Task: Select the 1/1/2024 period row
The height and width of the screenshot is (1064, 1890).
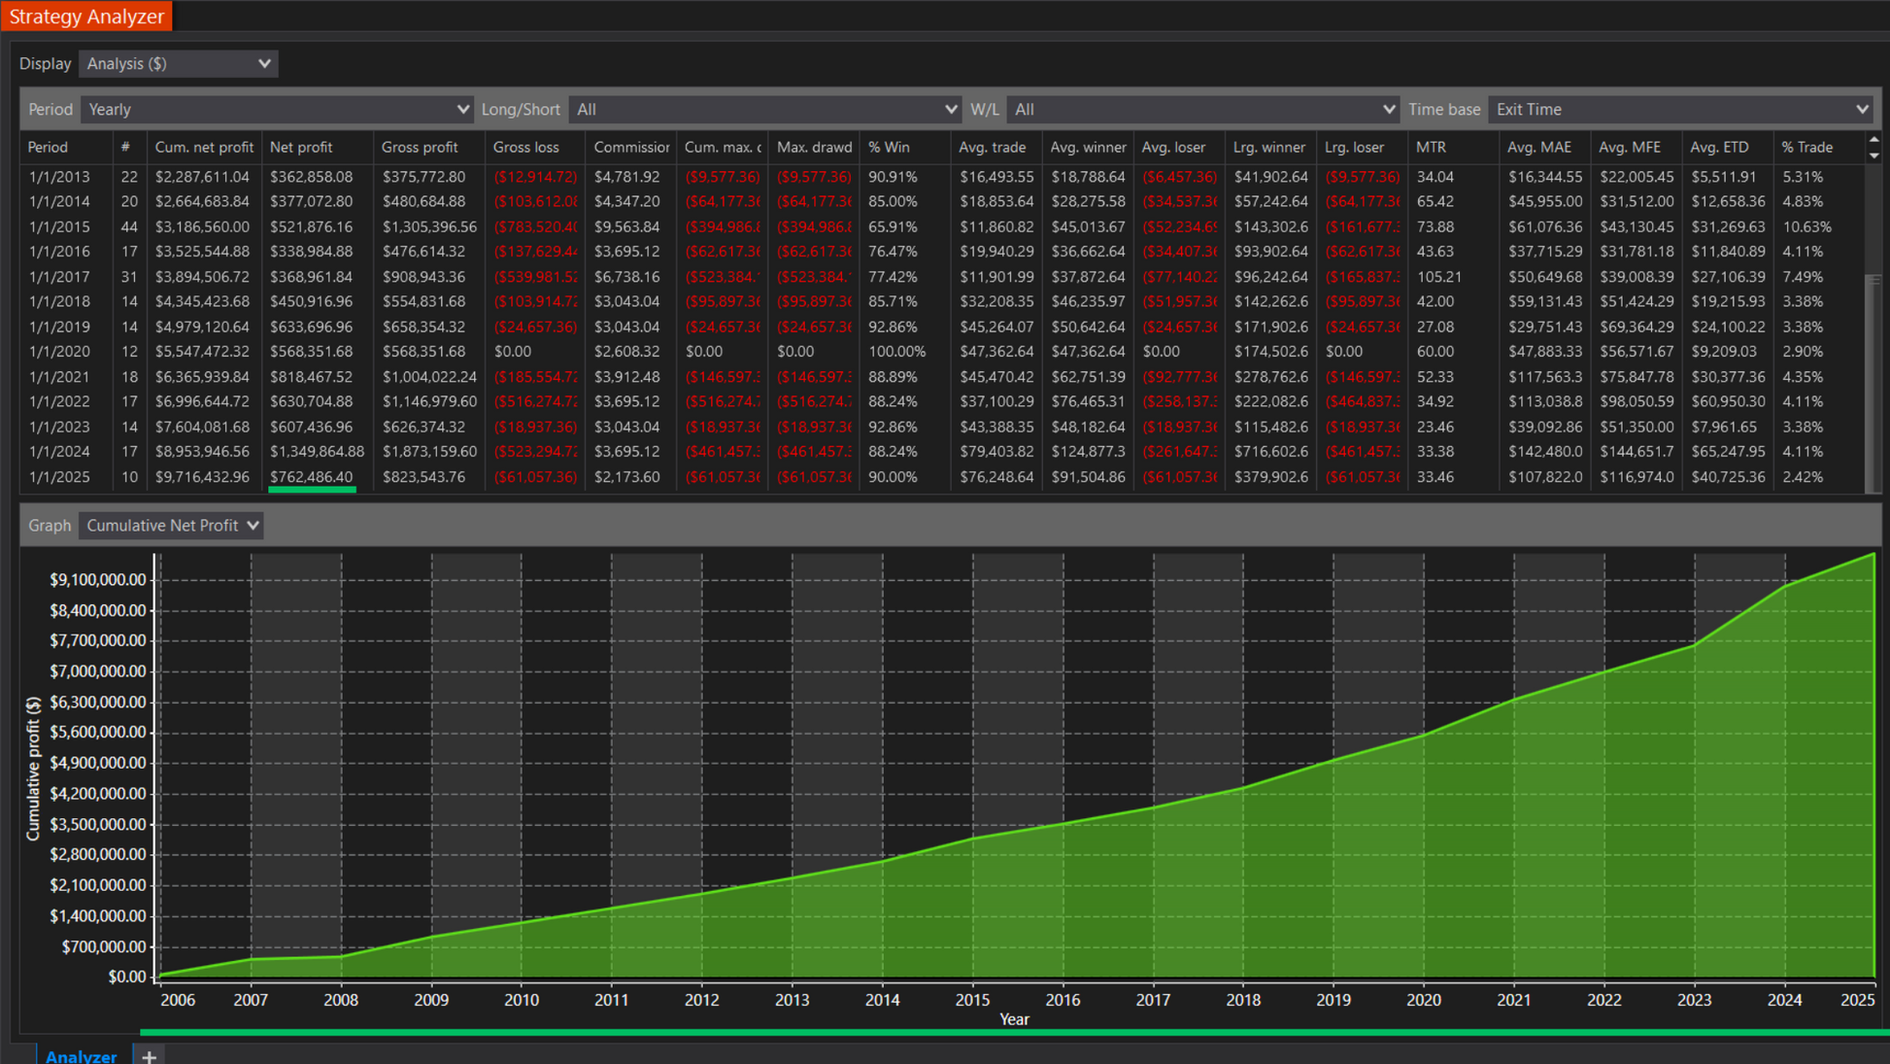Action: [59, 452]
